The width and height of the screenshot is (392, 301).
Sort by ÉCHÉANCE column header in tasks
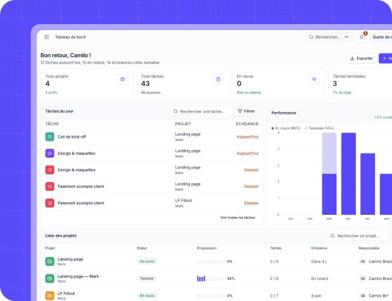click(x=247, y=124)
